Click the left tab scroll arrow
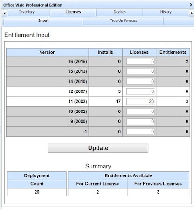 [5, 13]
